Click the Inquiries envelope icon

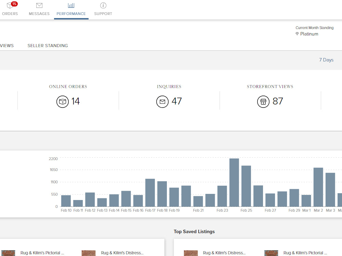(x=162, y=102)
